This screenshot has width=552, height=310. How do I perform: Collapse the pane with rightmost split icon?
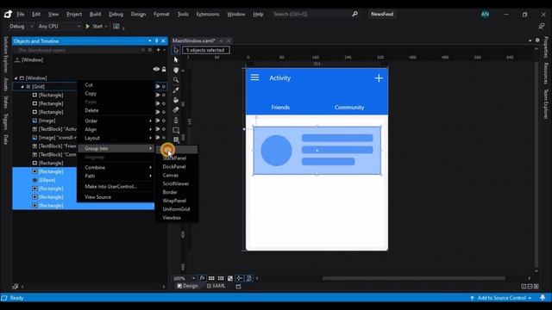pyautogui.click(x=536, y=287)
